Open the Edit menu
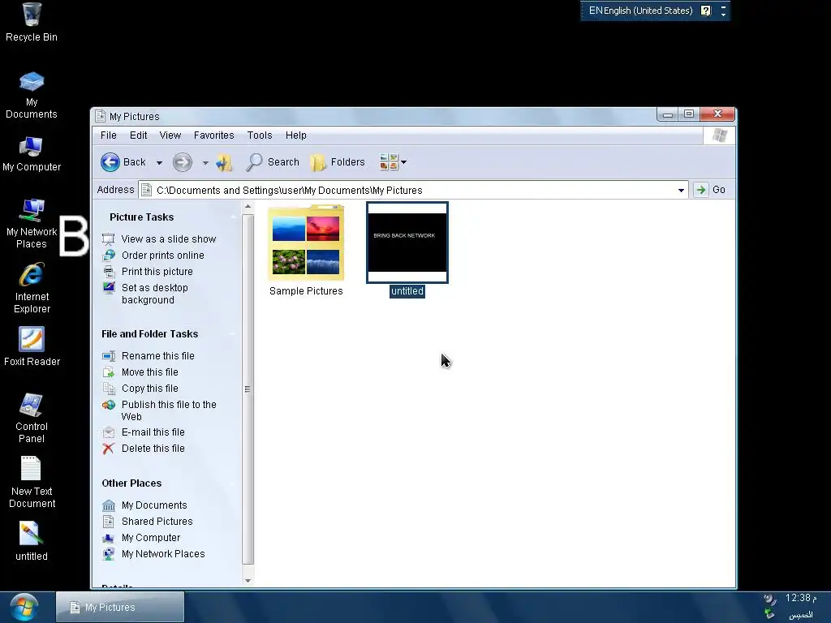831x623 pixels. [x=138, y=135]
